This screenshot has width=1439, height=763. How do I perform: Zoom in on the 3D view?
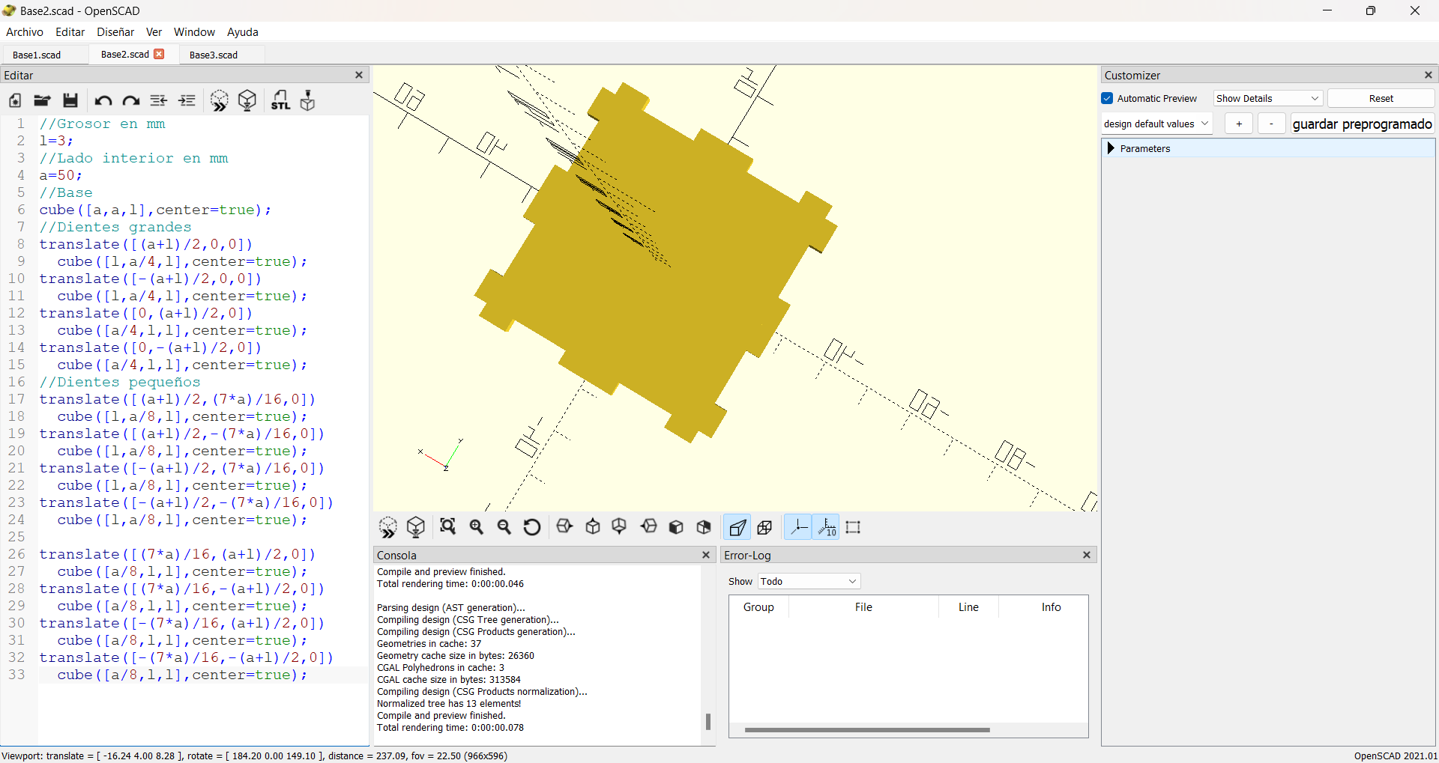coord(477,527)
